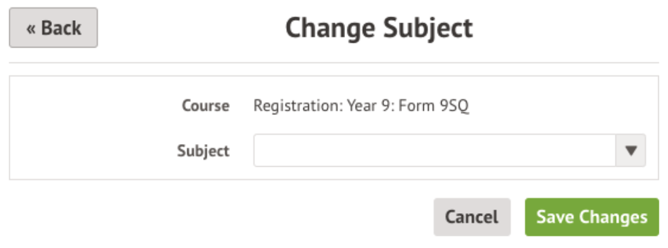
Task: Save the subject with Save Changes
Action: point(592,217)
